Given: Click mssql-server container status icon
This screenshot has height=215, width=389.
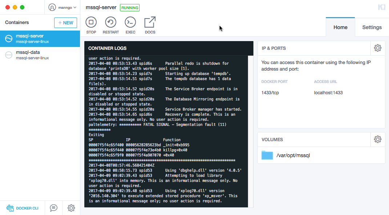Looking at the screenshot, I should [x=9, y=39].
